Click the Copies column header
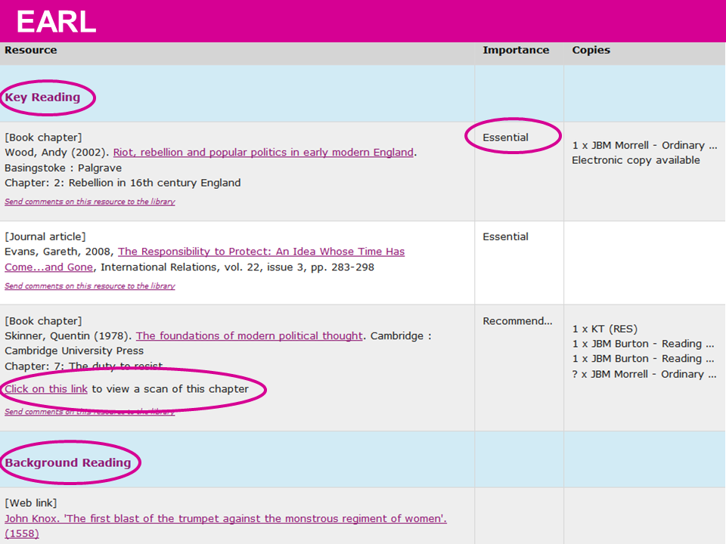 (591, 51)
